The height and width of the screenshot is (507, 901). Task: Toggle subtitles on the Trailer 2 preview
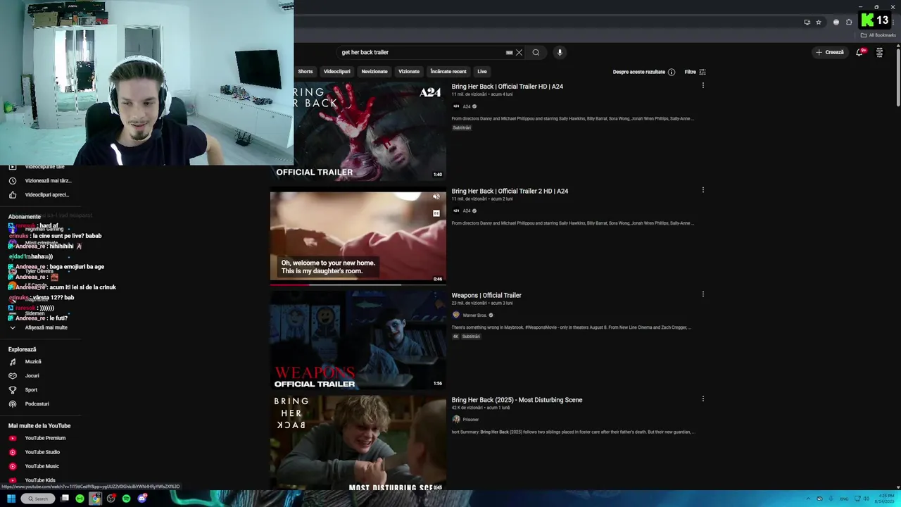436,213
